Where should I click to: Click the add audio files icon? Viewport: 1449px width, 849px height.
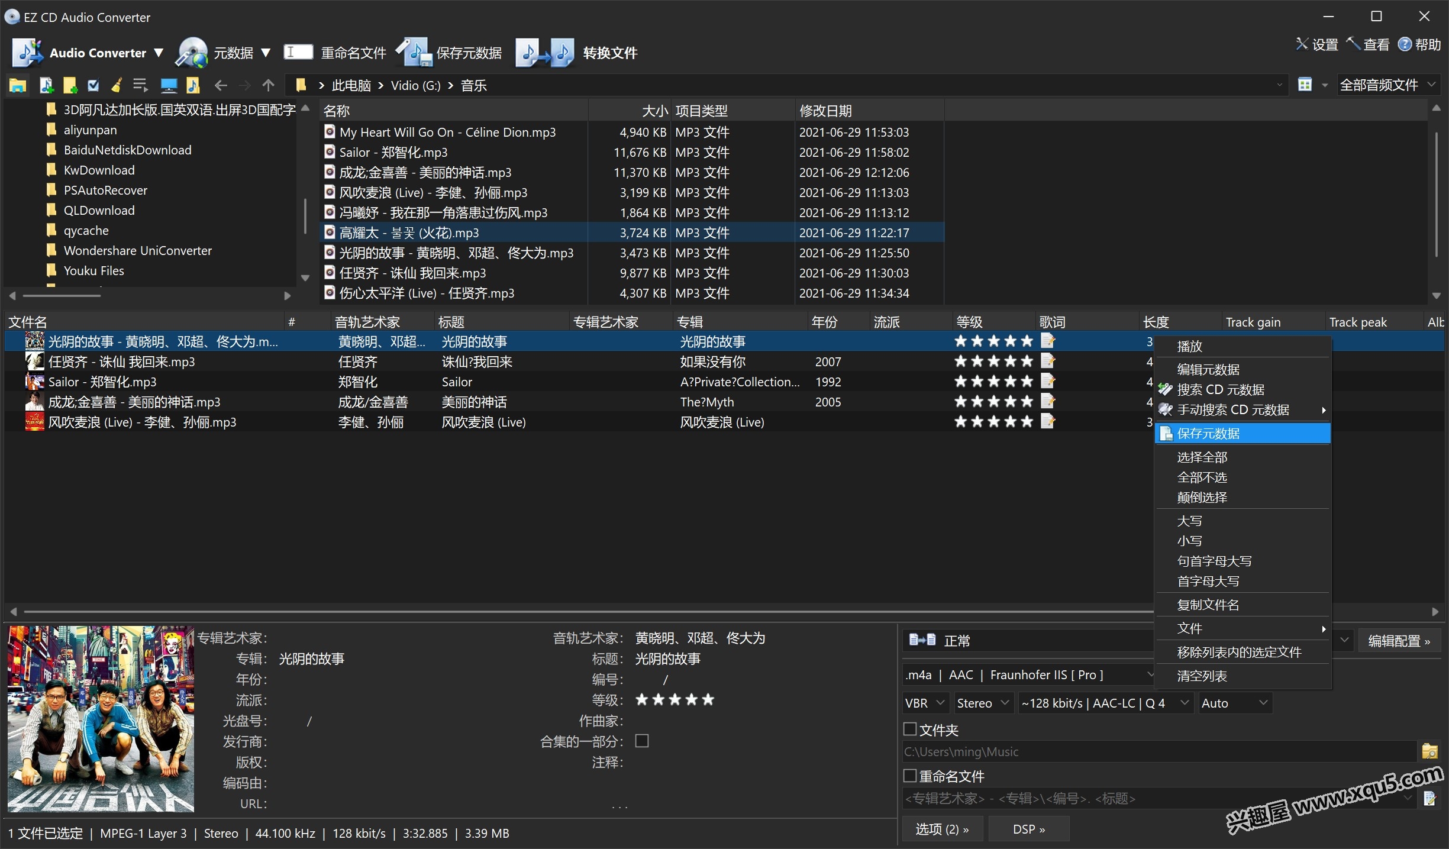point(46,86)
